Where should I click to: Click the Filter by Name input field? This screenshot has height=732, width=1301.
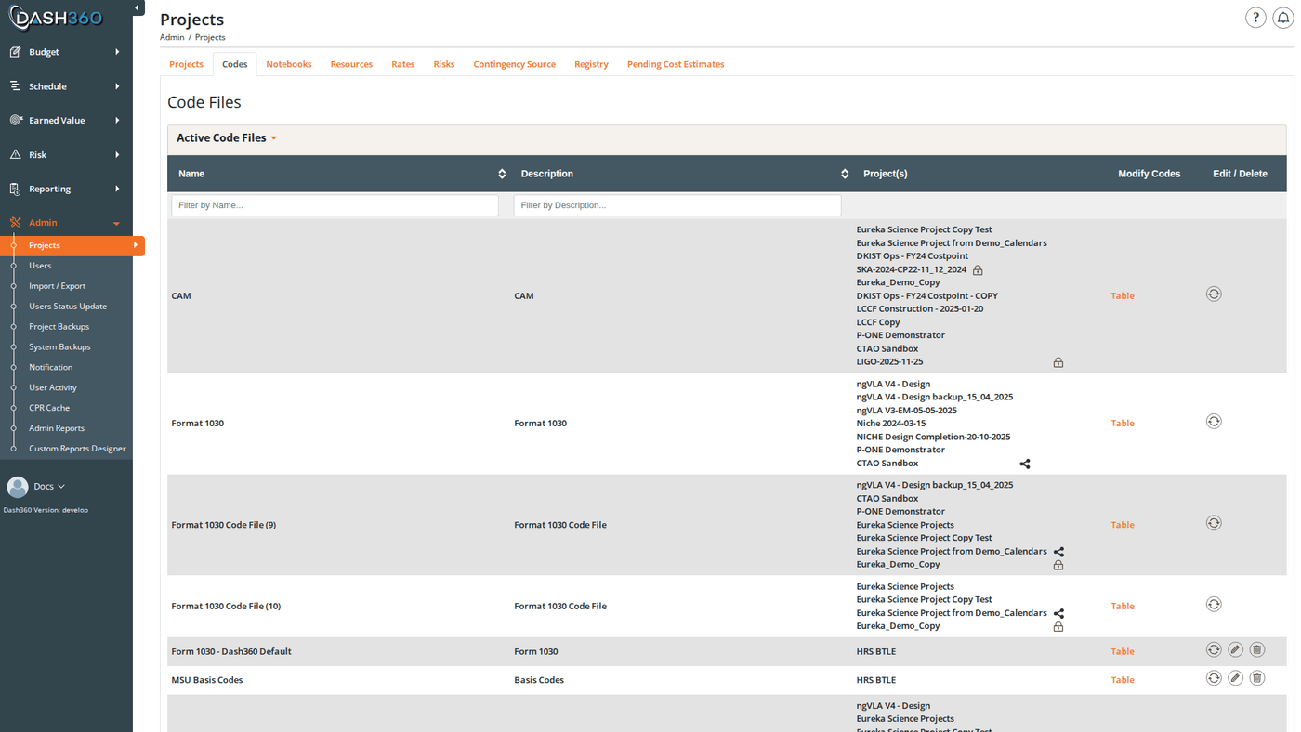point(335,205)
